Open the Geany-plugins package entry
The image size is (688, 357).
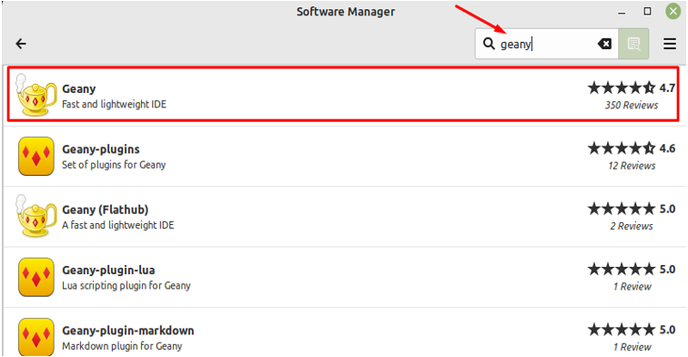(345, 157)
